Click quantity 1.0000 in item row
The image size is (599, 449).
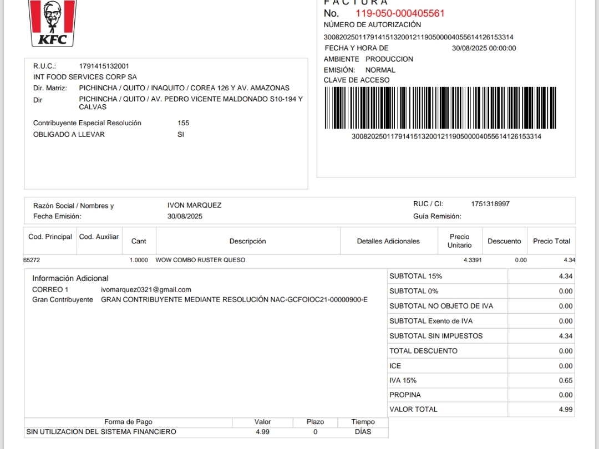pyautogui.click(x=139, y=260)
